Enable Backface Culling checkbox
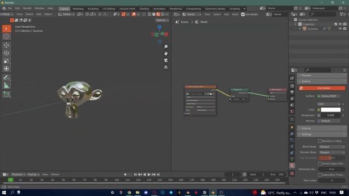Image resolution: width=349 pixels, height=196 pixels. (320, 141)
